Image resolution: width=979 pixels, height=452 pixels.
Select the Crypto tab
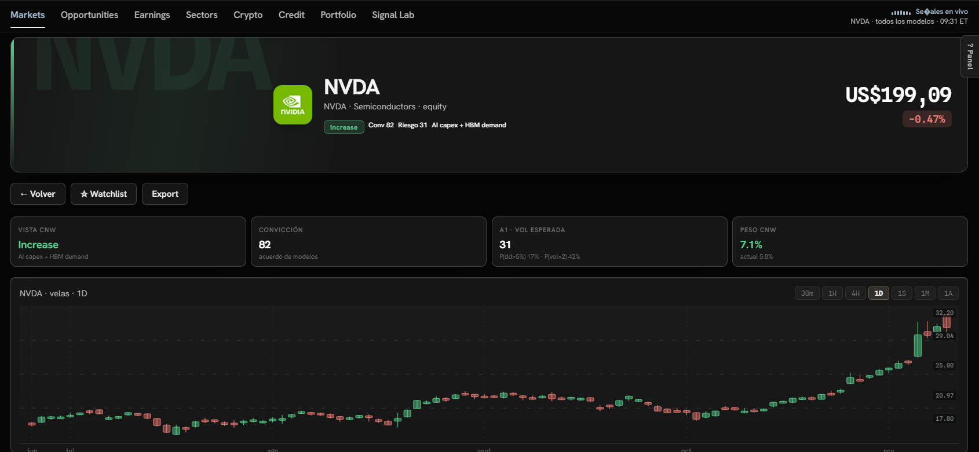click(248, 15)
